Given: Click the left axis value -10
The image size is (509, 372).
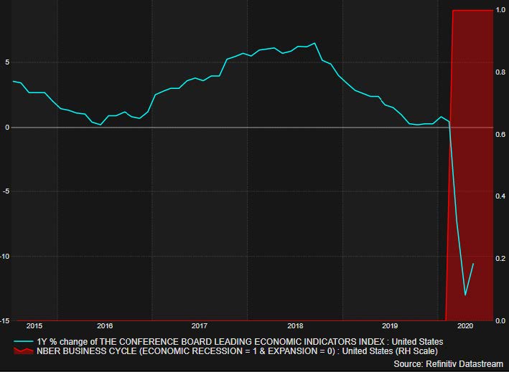Looking at the screenshot, I should click(x=4, y=256).
